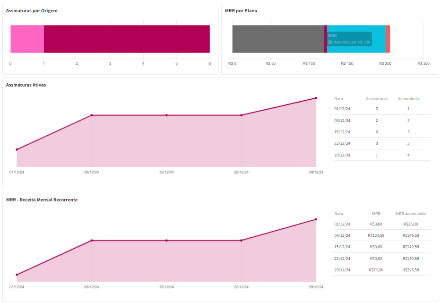Click the R$124,58 MRR value

(x=376, y=235)
